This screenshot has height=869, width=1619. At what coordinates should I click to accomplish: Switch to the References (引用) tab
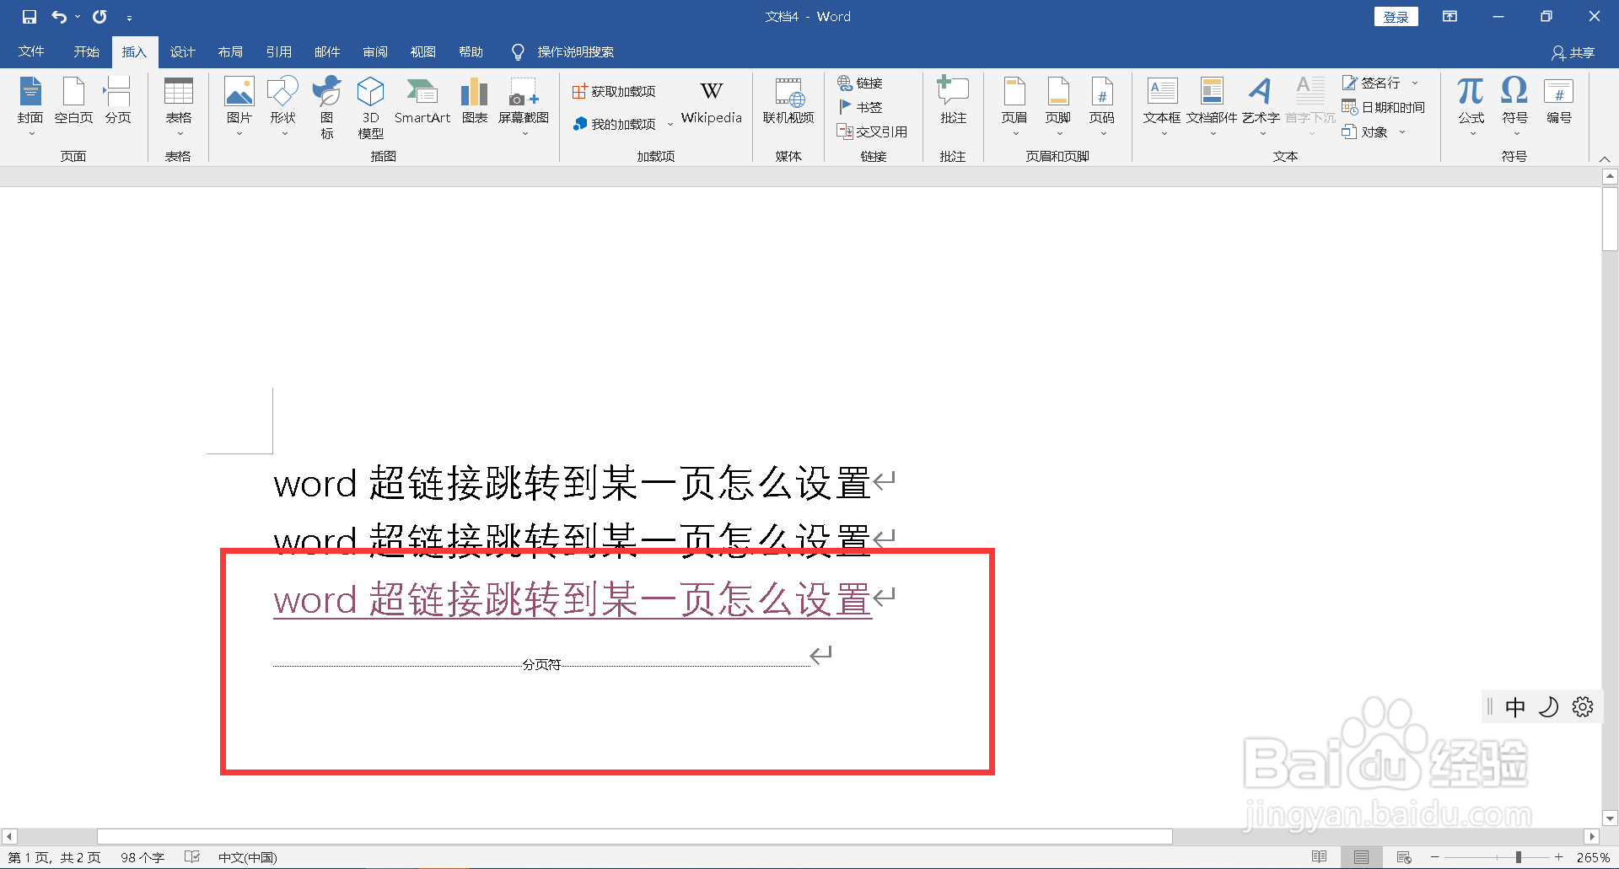278,51
